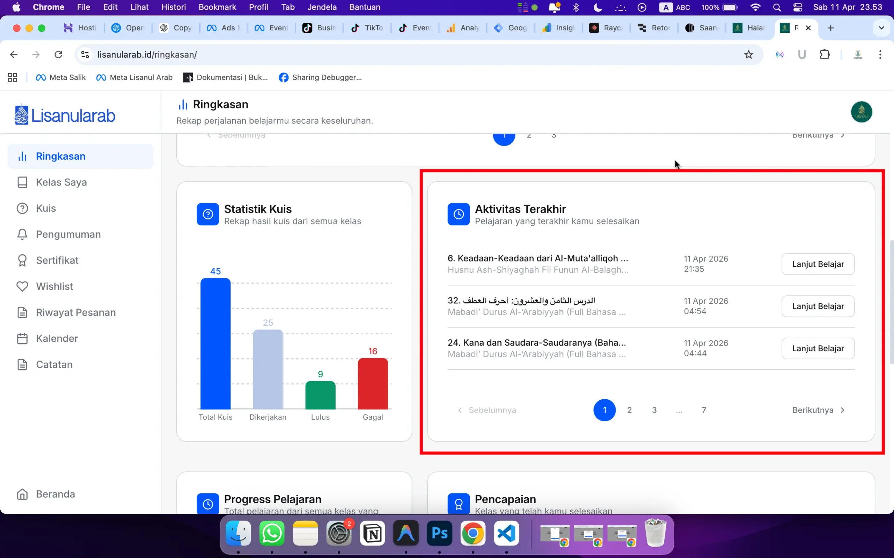Go to Wishlist via heart icon
The height and width of the screenshot is (558, 894).
[22, 286]
